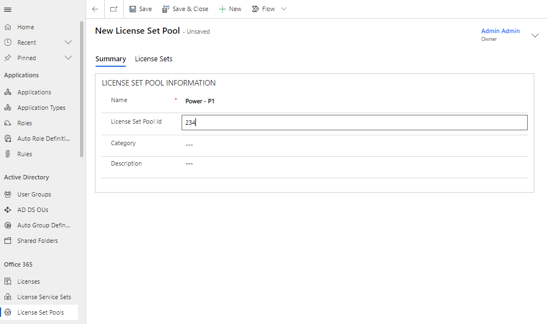Expand the owner header chevron
This screenshot has width=547, height=324.
[x=534, y=35]
